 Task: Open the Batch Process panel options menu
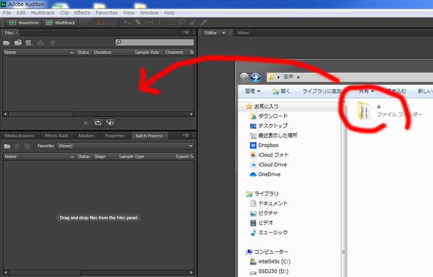click(186, 135)
